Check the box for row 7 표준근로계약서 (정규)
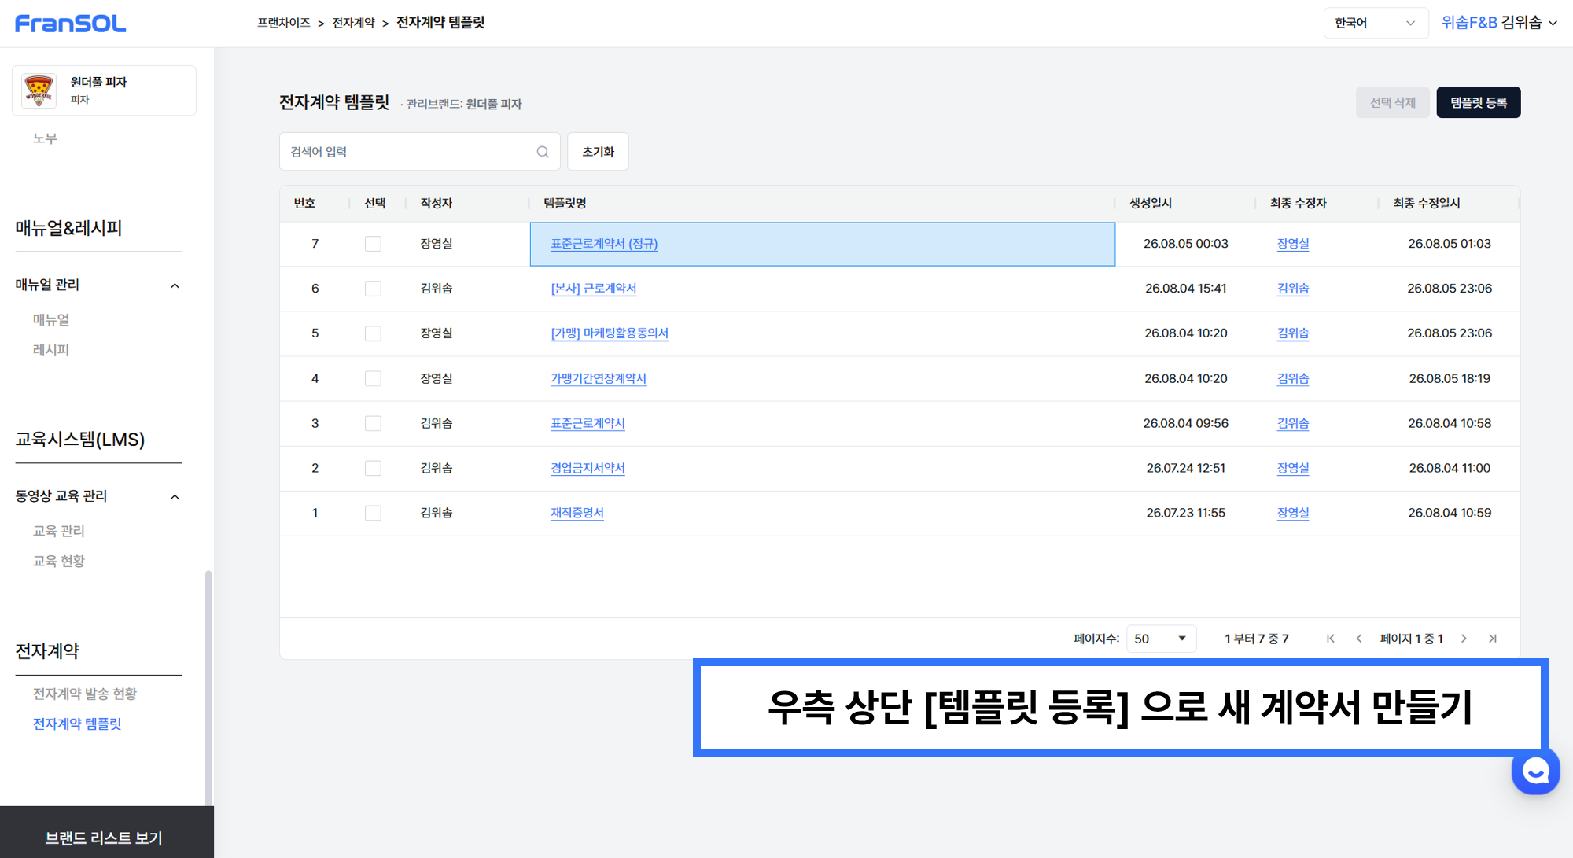1573x858 pixels. pos(373,244)
